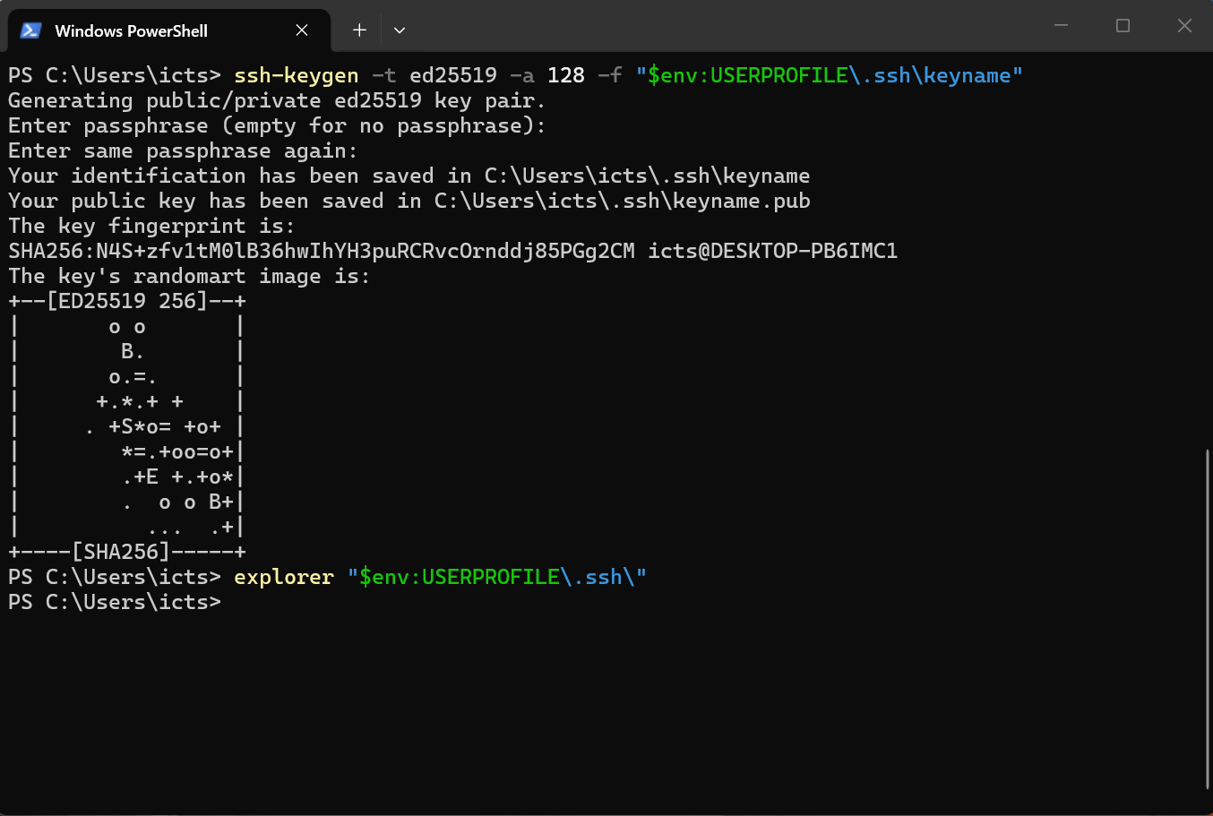Click the "128" rounds value

(x=566, y=76)
